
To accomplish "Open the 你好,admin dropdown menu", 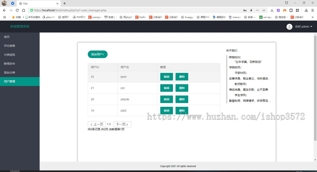I will pos(304,27).
